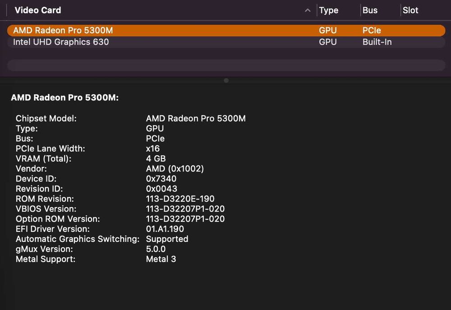Viewport: 451px width, 310px height.
Task: Click the chipset value AMD Radeon Pro 5300M
Action: coord(196,119)
